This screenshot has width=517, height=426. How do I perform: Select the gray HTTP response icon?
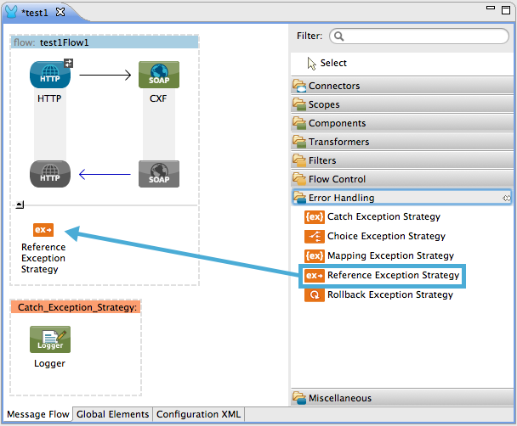(50, 173)
